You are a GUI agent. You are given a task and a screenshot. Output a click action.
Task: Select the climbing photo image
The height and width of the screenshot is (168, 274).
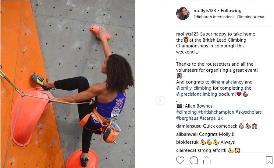(x=68, y=84)
